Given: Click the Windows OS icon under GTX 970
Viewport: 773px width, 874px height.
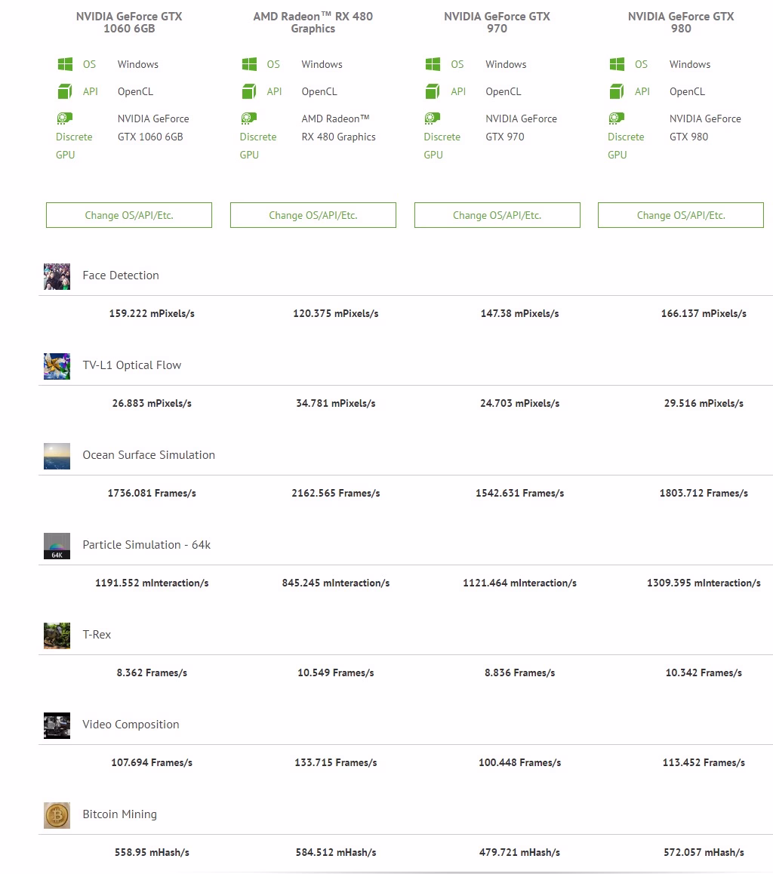Looking at the screenshot, I should tap(433, 64).
